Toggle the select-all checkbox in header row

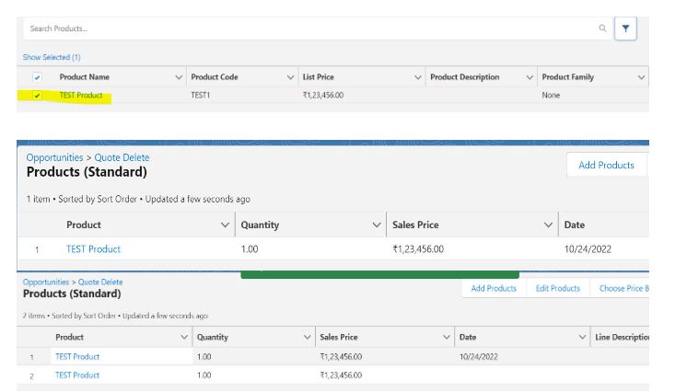[x=37, y=77]
